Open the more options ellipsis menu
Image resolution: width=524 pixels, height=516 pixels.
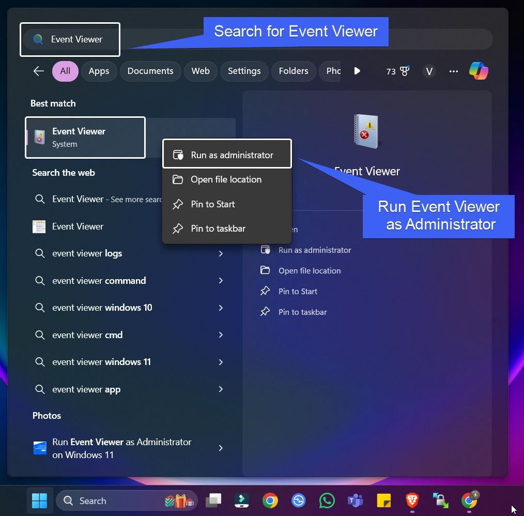point(453,71)
